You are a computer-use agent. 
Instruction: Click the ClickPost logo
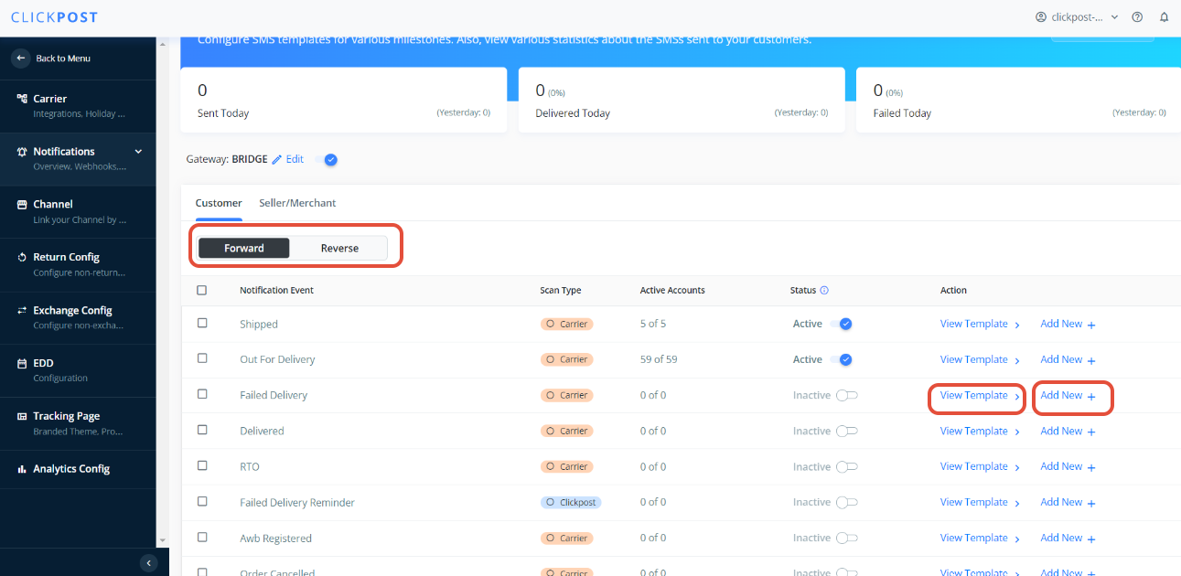click(x=55, y=17)
